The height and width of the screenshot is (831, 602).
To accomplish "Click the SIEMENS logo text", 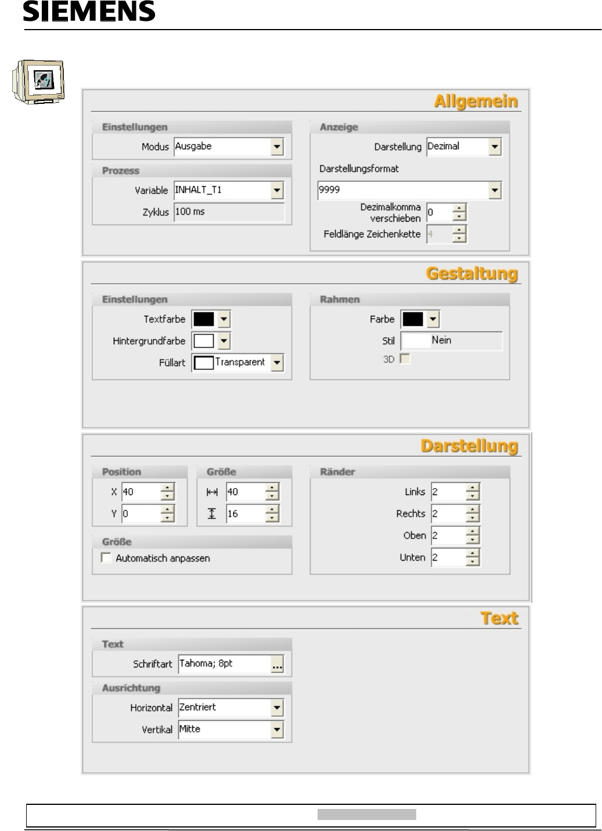I will pos(89,11).
